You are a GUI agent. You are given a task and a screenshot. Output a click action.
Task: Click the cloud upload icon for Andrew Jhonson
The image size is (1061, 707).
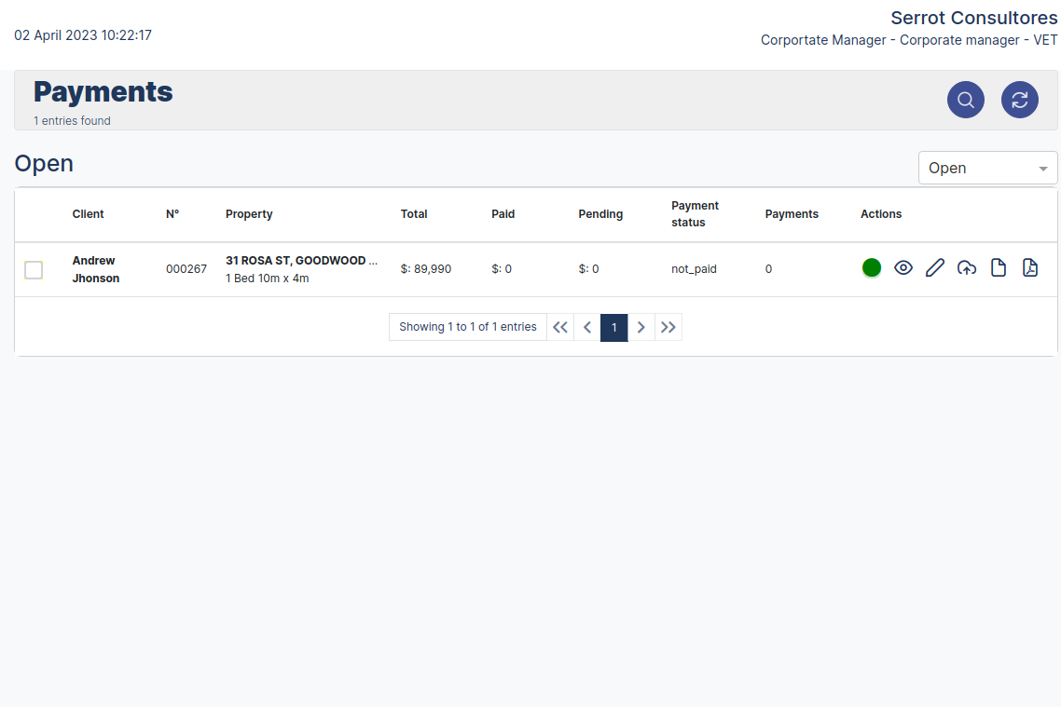click(x=967, y=268)
